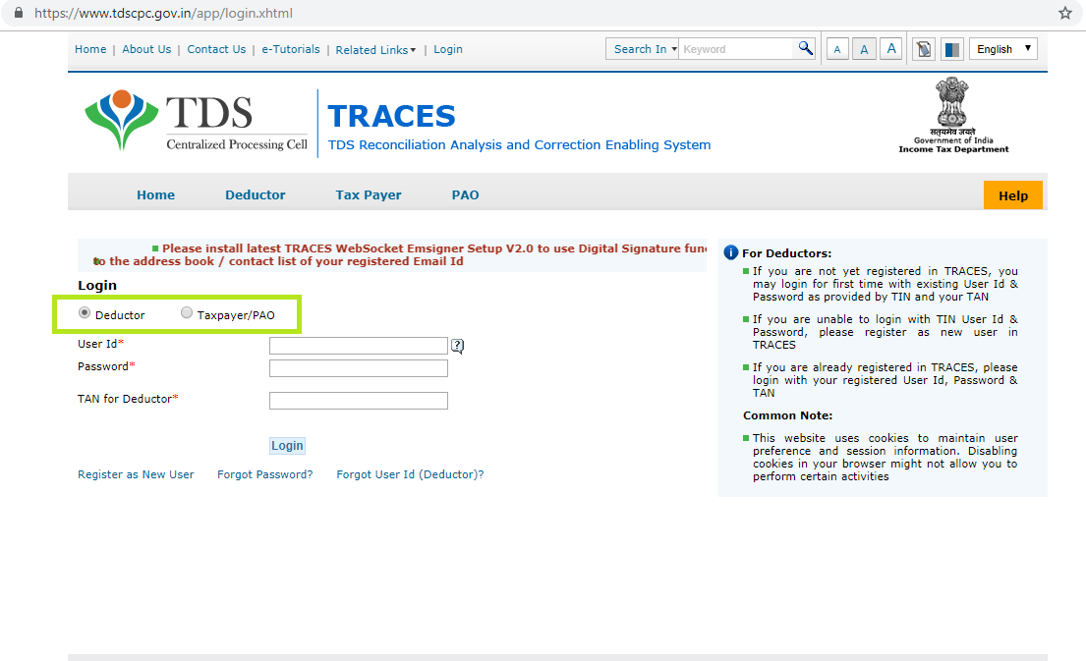Open the English language dropdown

[1002, 49]
